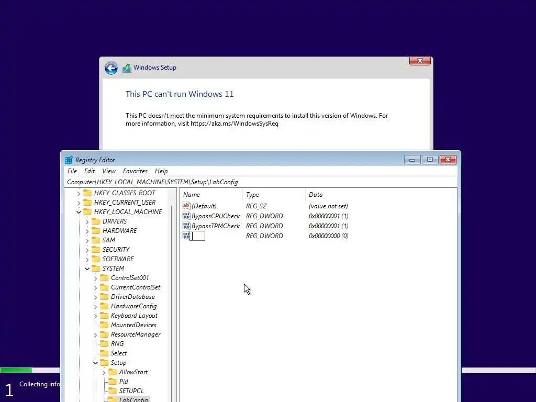Open the Help menu
This screenshot has height=402, width=536.
(161, 171)
